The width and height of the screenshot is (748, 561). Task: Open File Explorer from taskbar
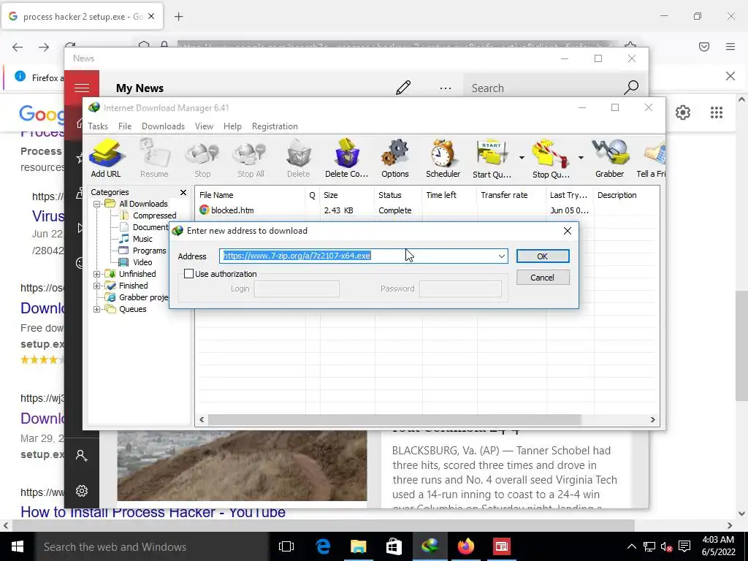point(358,546)
